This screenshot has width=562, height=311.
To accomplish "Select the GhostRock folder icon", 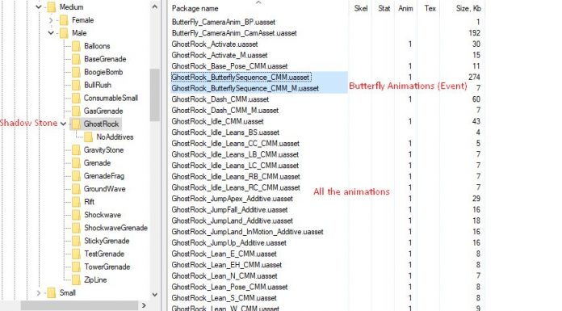I will pyautogui.click(x=76, y=124).
